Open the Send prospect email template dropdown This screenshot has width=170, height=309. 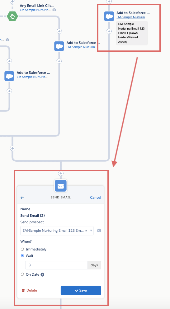point(57,231)
